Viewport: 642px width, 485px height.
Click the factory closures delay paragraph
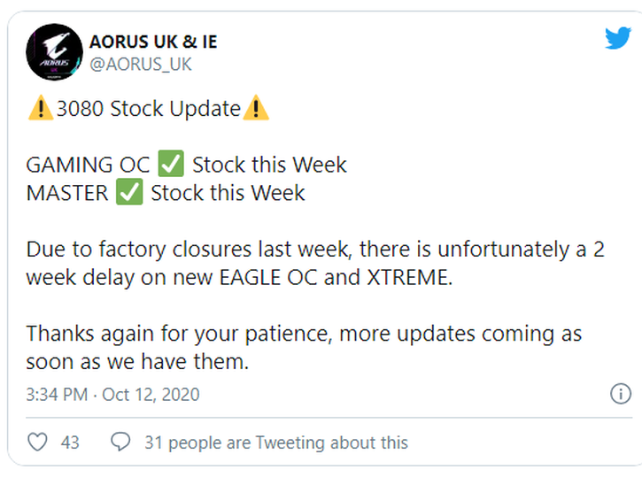tap(314, 263)
